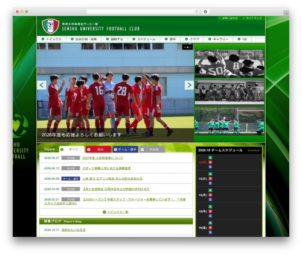Click the 16(金) date label in the schedule
302x255 pixels.
[202, 228]
